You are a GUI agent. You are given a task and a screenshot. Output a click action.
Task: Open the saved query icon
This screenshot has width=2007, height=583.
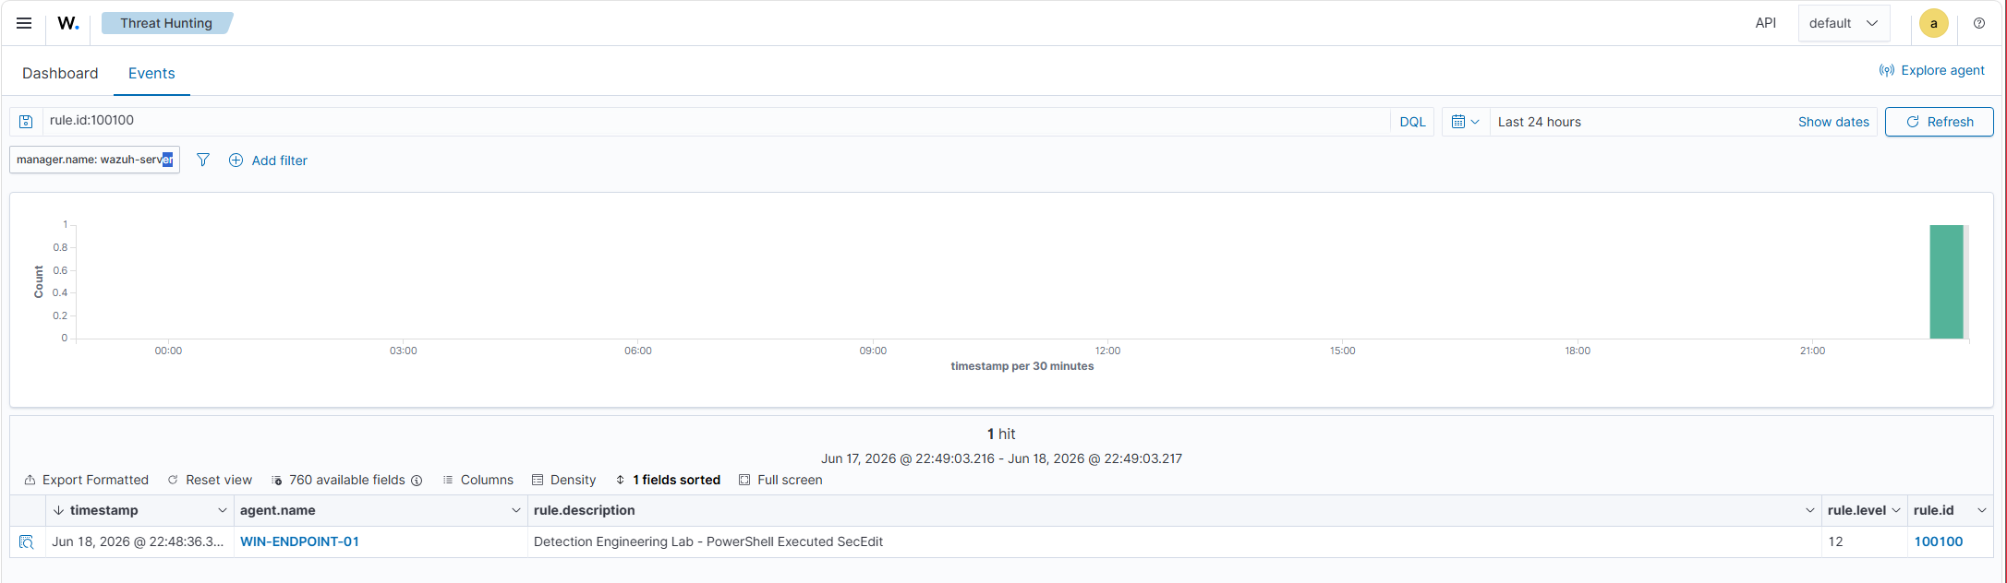26,122
